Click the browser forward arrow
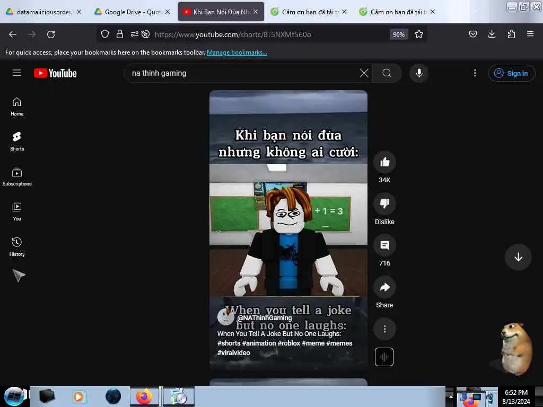543x407 pixels. pos(32,34)
